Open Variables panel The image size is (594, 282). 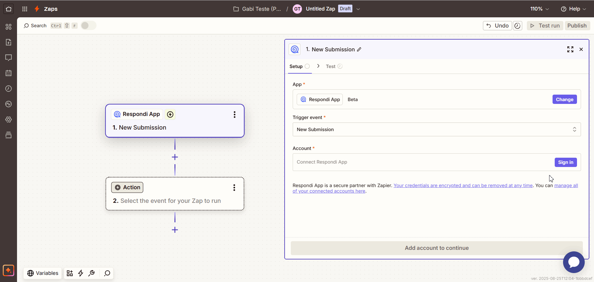click(43, 273)
